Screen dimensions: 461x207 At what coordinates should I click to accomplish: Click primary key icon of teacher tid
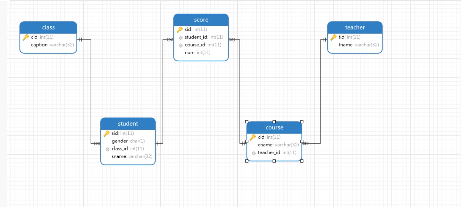[x=333, y=37]
